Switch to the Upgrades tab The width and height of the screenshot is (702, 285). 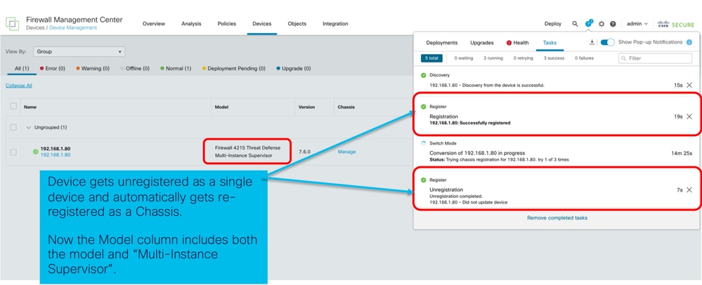pyautogui.click(x=482, y=43)
